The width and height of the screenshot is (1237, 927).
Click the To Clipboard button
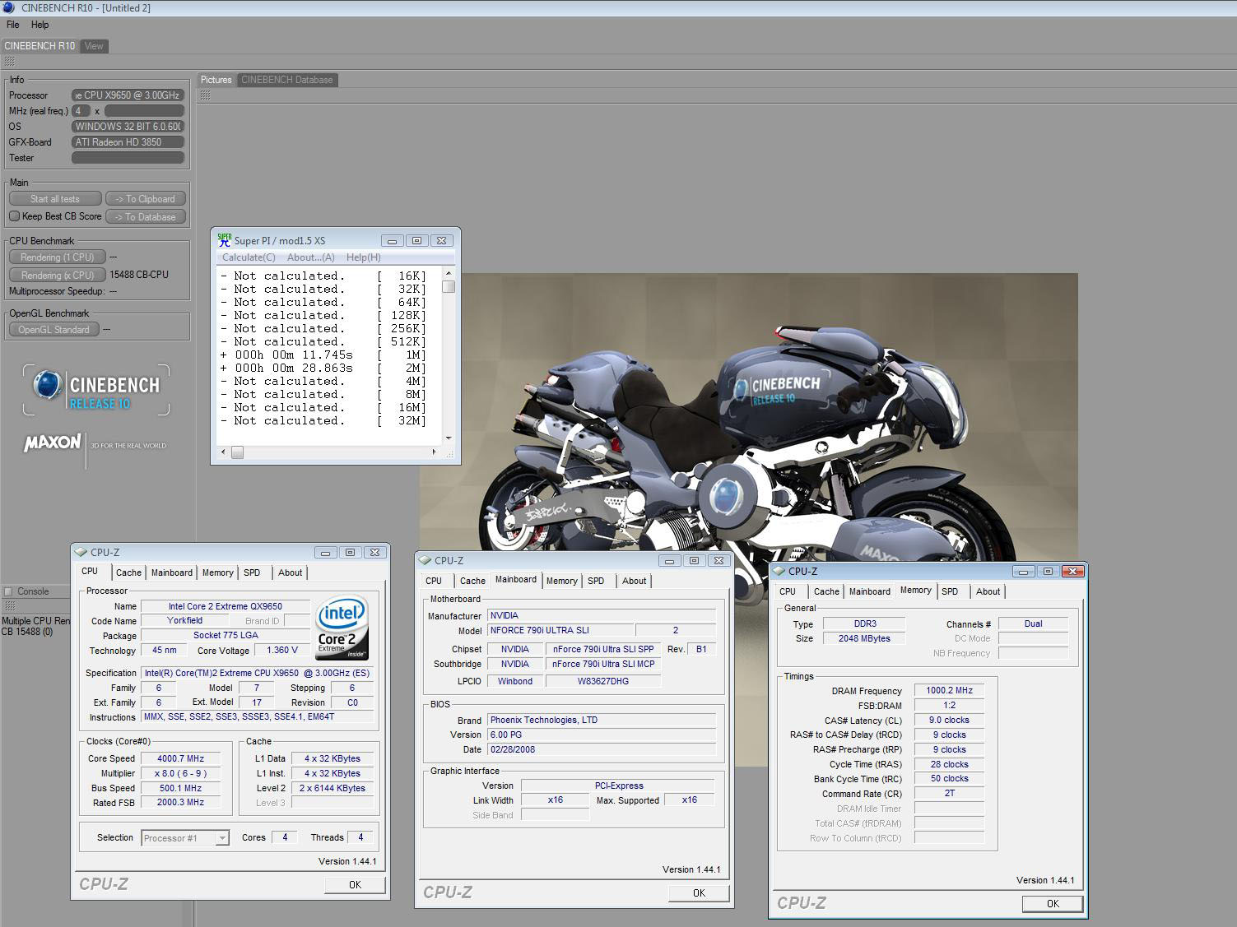[146, 199]
